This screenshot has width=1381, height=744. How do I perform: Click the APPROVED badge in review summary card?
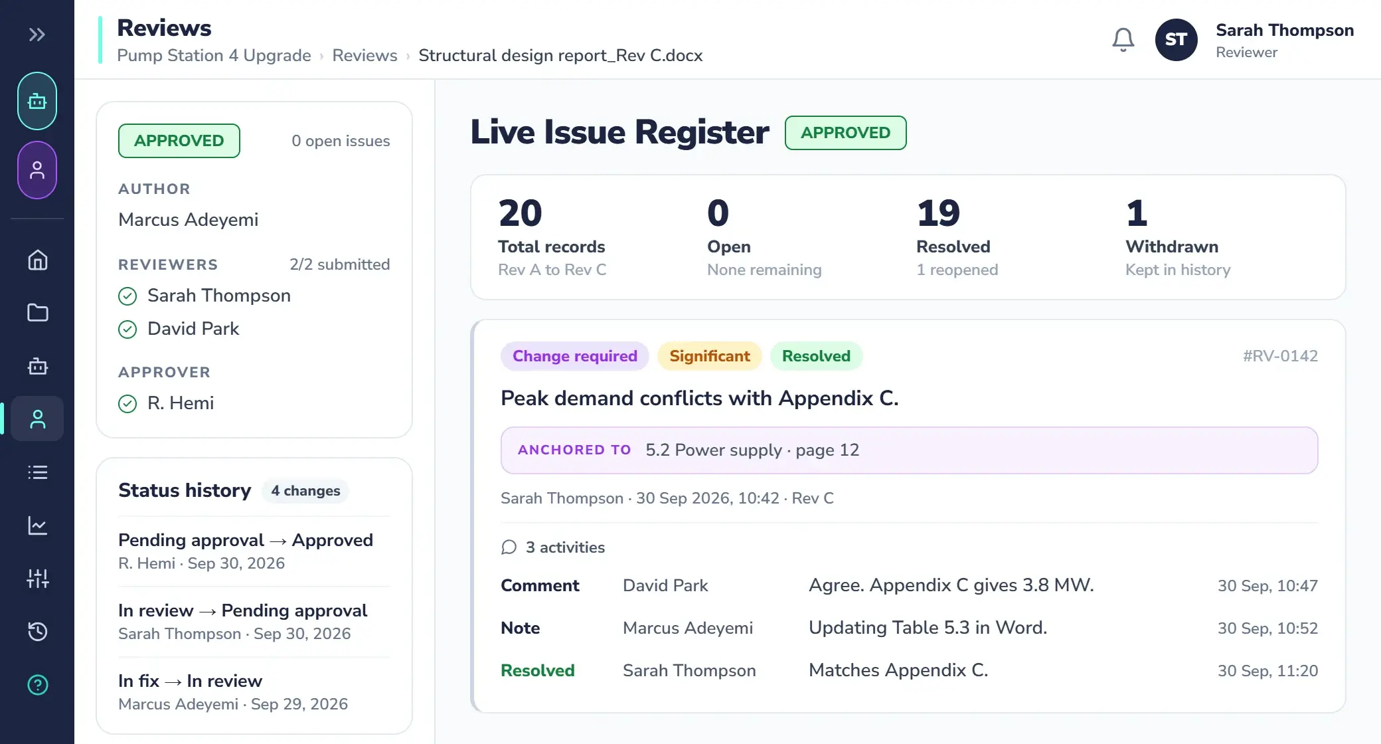tap(179, 141)
